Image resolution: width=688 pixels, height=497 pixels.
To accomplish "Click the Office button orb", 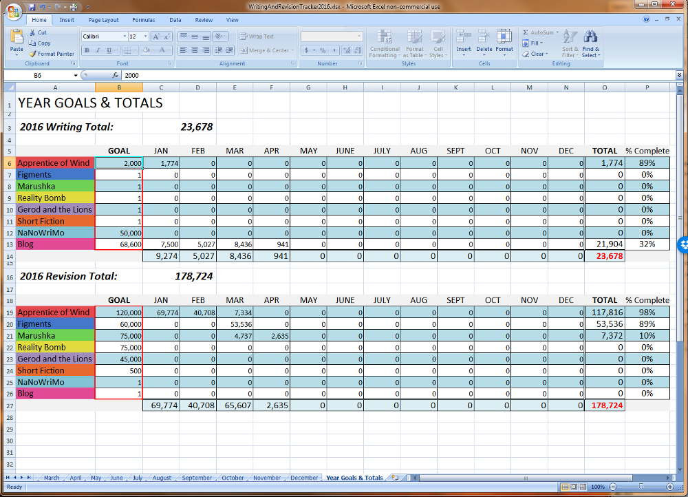I will [13, 12].
